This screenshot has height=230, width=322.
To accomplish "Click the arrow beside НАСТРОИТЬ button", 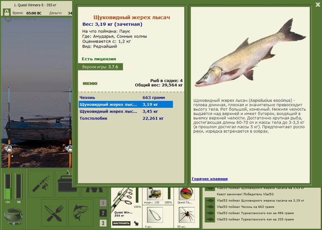I will coord(136,223).
